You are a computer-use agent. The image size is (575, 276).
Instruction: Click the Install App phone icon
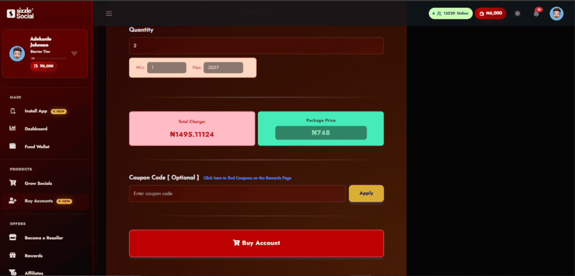[x=13, y=111]
